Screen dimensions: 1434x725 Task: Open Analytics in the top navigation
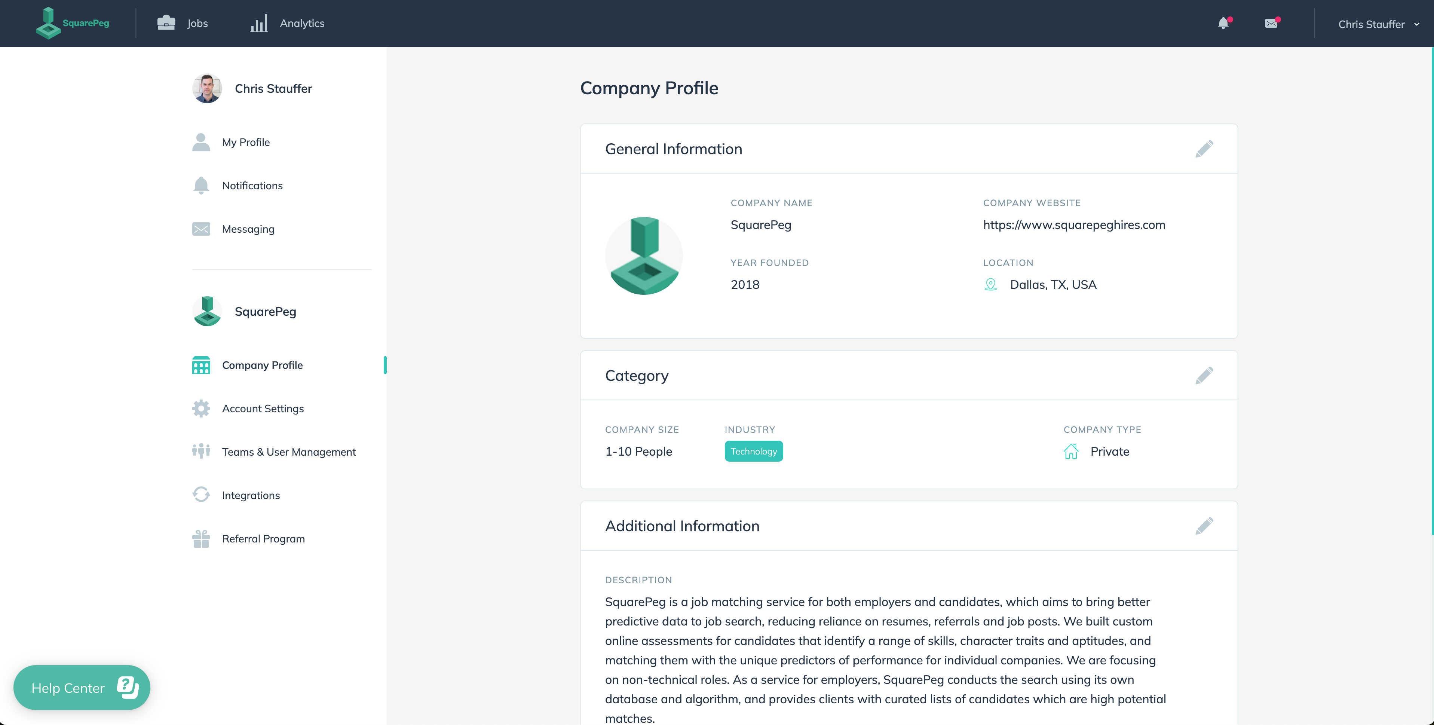pyautogui.click(x=302, y=24)
